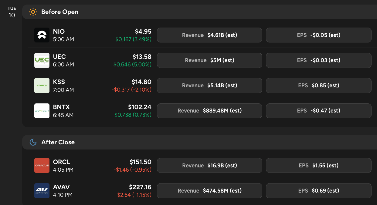The height and width of the screenshot is (205, 377).
Task: Open NIO EPS estimate -$0.05 box
Action: [318, 35]
